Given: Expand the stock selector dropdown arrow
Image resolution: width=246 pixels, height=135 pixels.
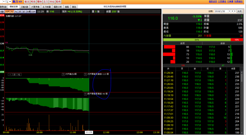Looking at the screenshot, I should pos(4,2).
